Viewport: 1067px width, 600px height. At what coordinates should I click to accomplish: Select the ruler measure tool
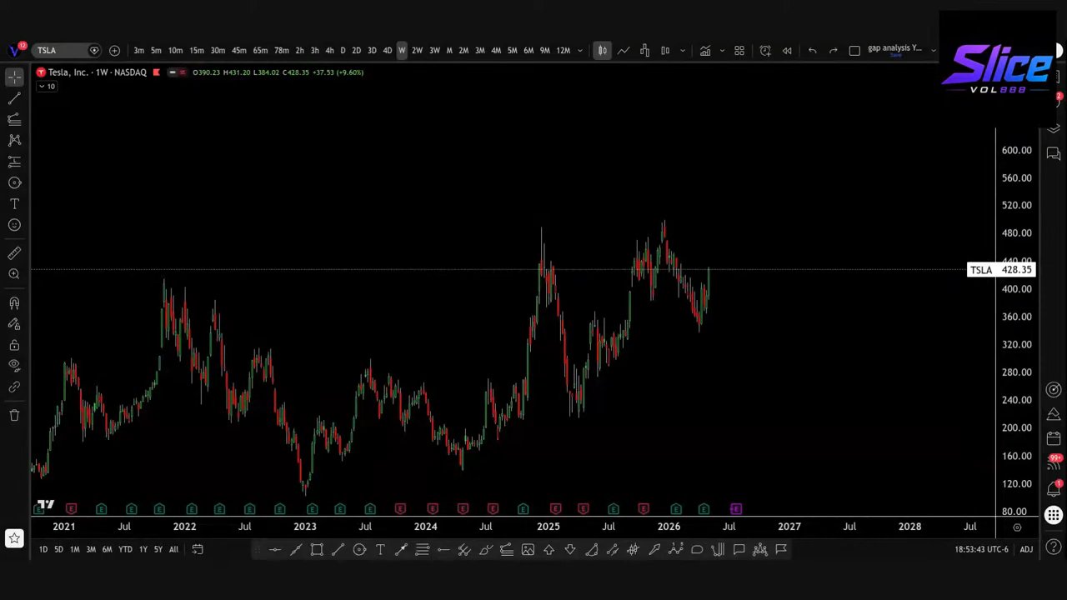pyautogui.click(x=14, y=253)
